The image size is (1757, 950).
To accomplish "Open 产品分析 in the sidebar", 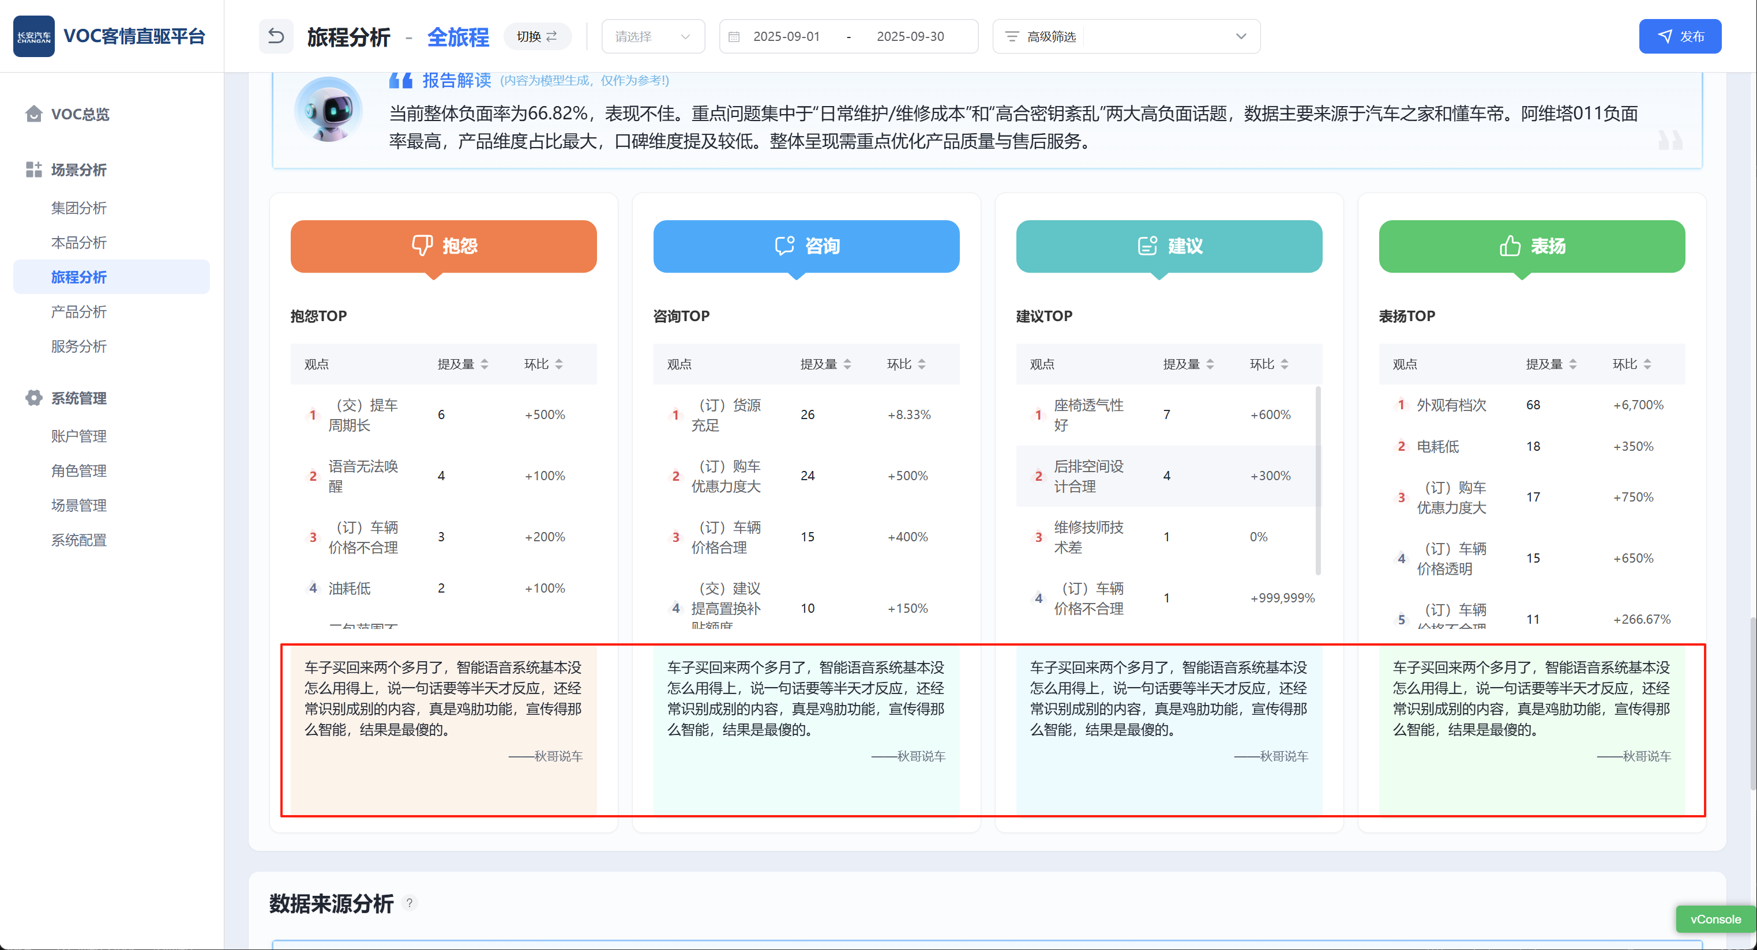I will [79, 311].
